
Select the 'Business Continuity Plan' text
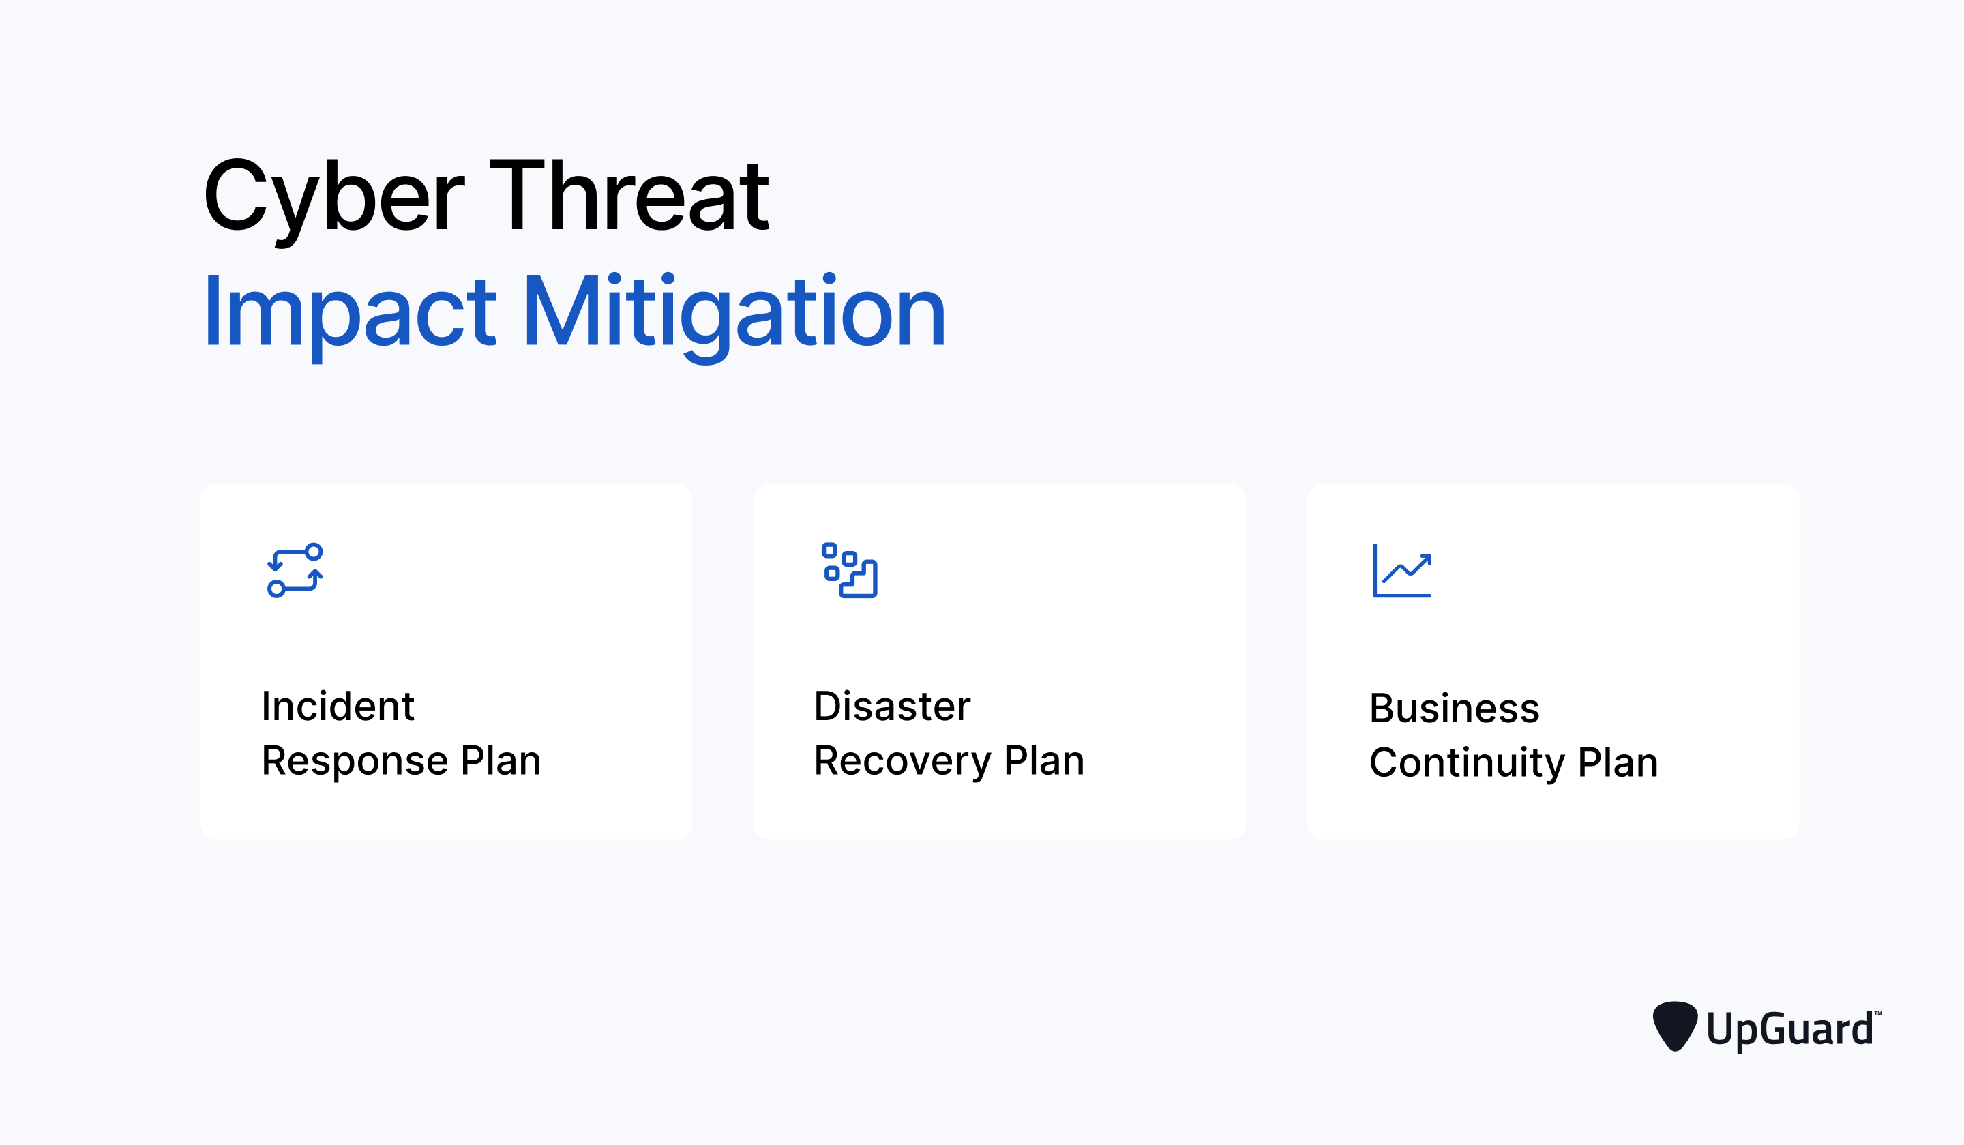1513,737
